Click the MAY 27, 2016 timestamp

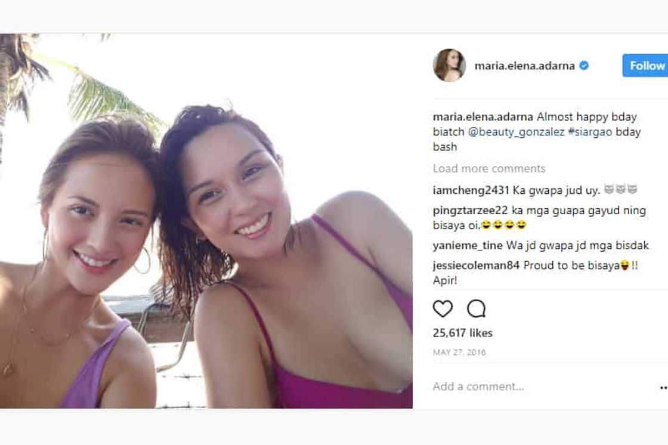click(x=459, y=353)
